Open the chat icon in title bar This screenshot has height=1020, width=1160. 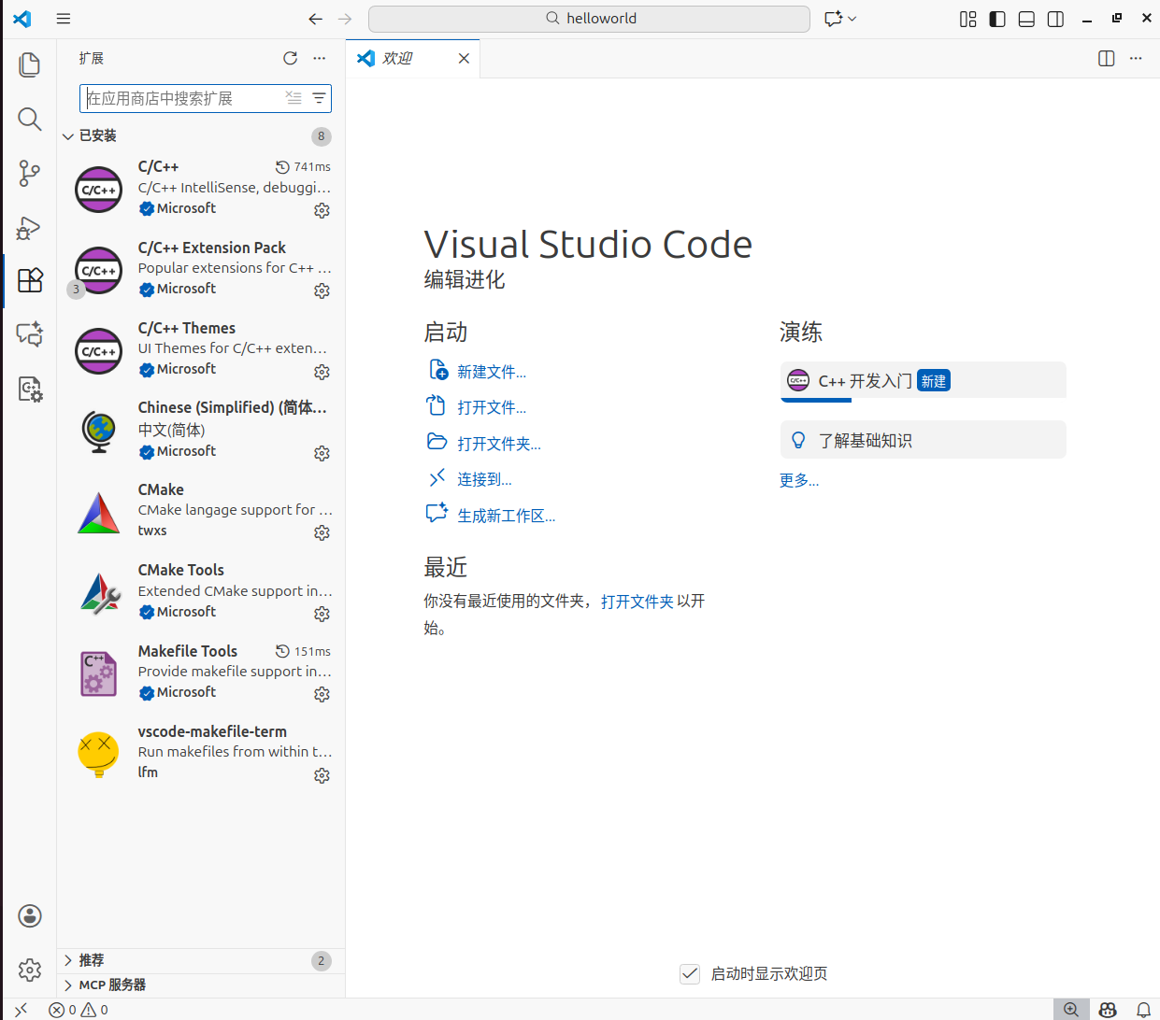[x=833, y=19]
